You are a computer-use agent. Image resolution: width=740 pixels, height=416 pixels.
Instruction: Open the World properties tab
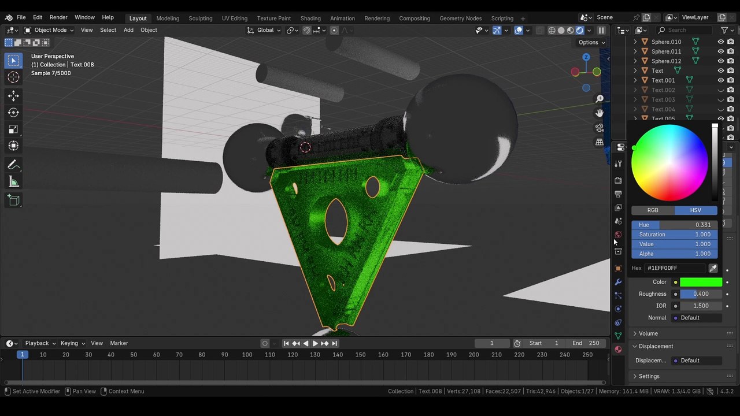pyautogui.click(x=618, y=235)
